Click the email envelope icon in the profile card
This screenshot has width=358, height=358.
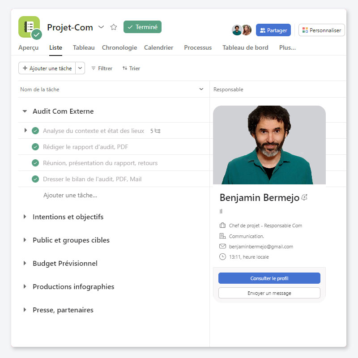point(222,247)
